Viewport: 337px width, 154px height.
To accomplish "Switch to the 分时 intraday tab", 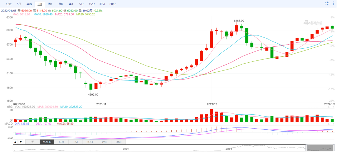I will (9, 4).
